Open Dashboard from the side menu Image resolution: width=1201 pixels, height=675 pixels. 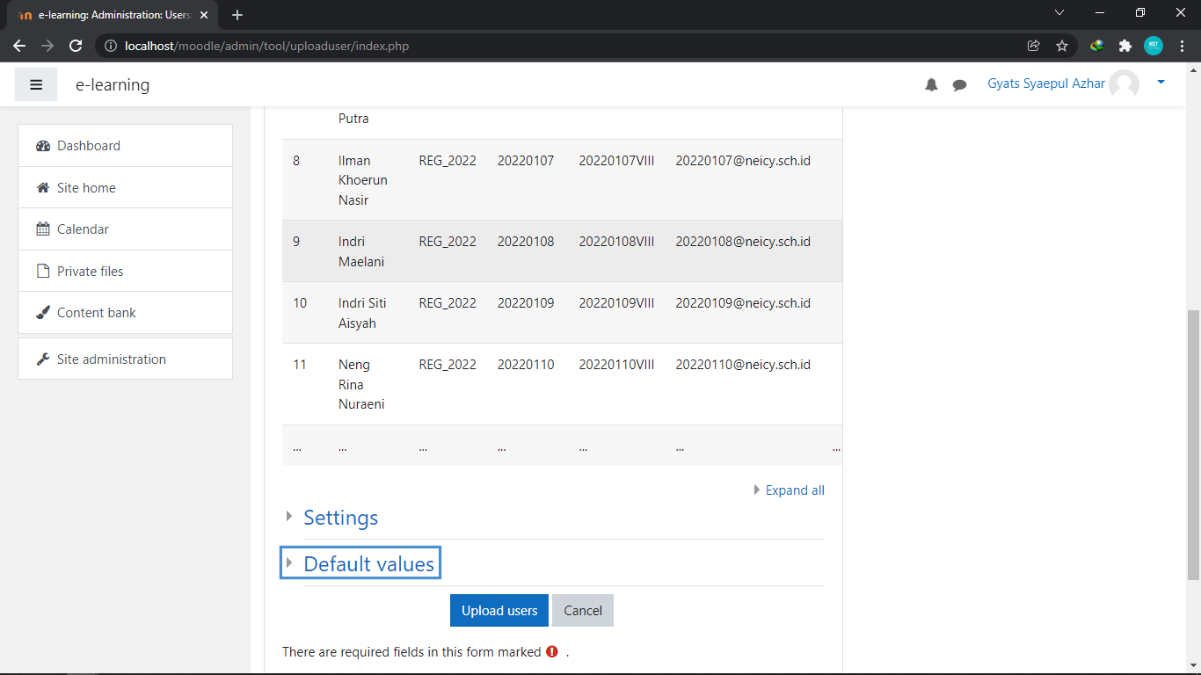[x=125, y=146]
